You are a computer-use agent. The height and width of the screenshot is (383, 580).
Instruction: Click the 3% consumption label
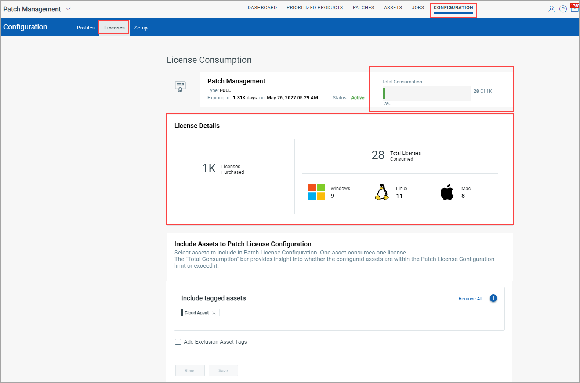(387, 104)
